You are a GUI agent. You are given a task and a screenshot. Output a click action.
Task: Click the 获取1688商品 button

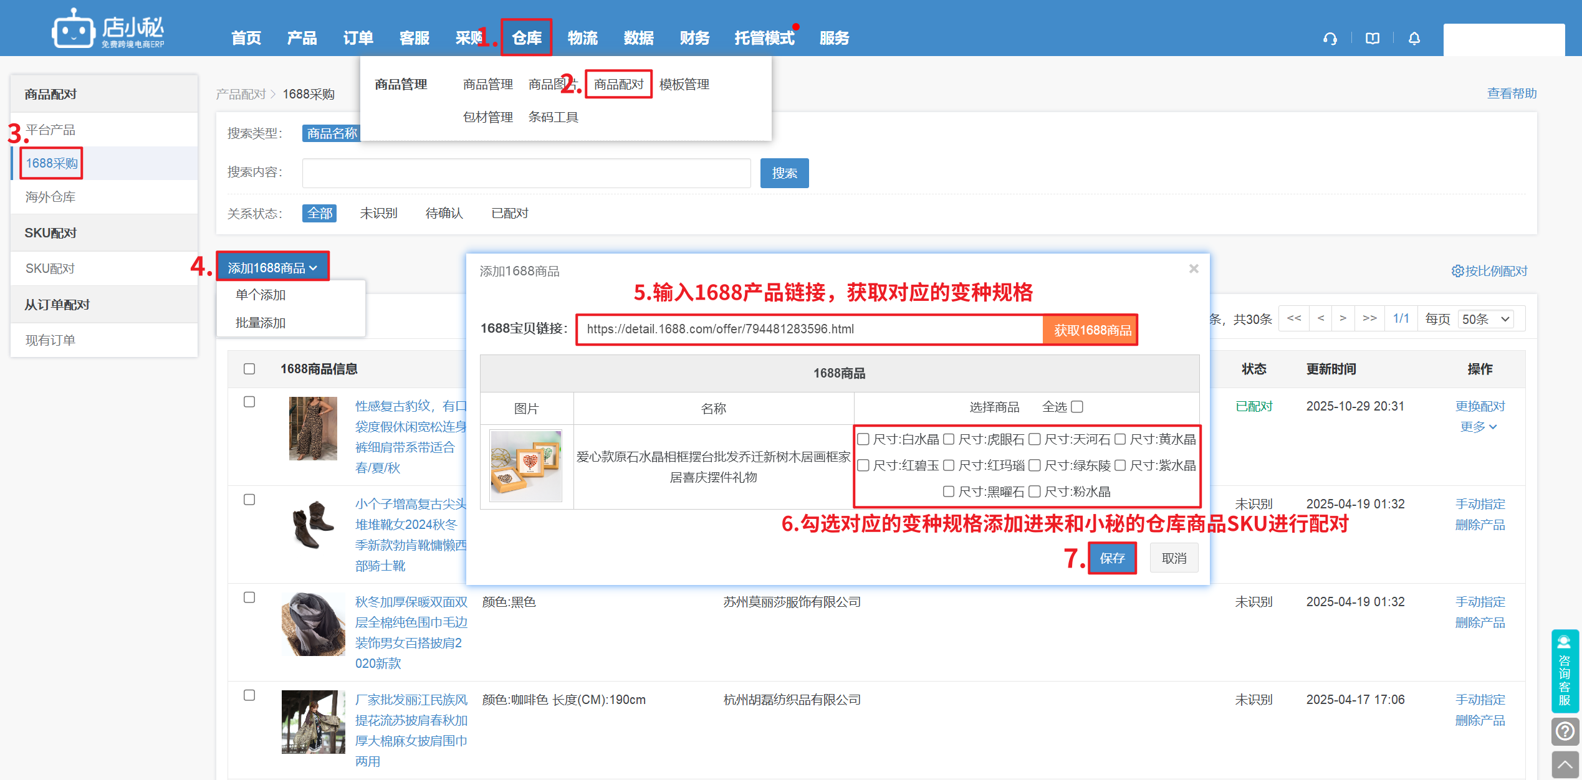pos(1092,330)
